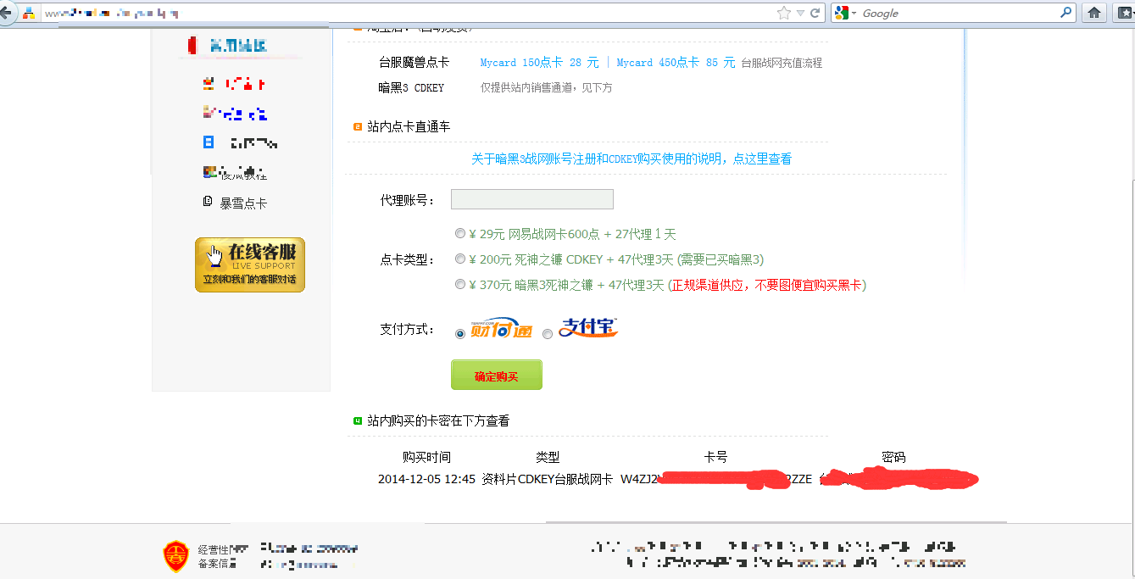
Task: Choose 支付宝 payment radio button
Action: point(548,334)
